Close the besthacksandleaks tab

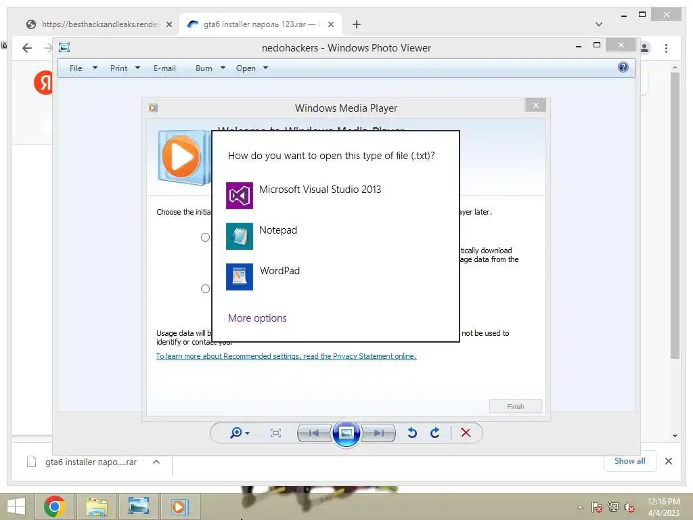[169, 24]
